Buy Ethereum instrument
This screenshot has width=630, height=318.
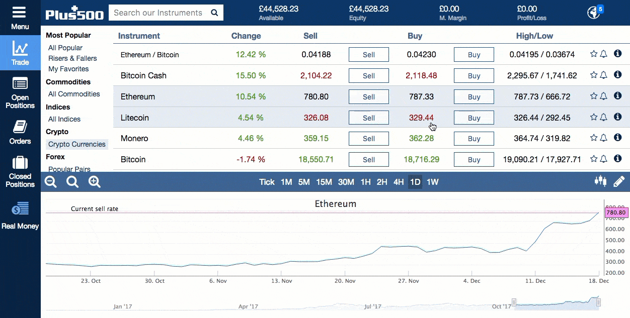pyautogui.click(x=474, y=96)
